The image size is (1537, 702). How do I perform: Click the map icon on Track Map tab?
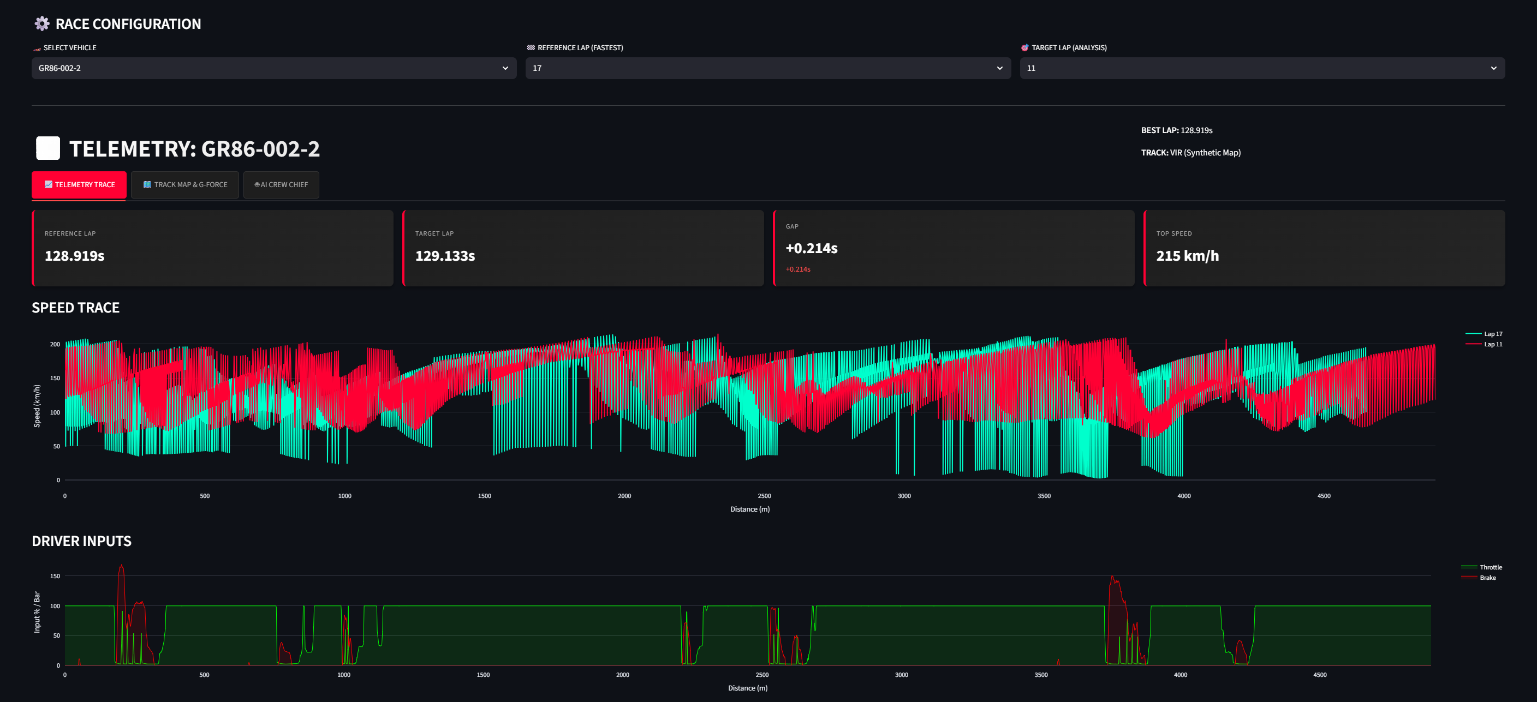(147, 185)
